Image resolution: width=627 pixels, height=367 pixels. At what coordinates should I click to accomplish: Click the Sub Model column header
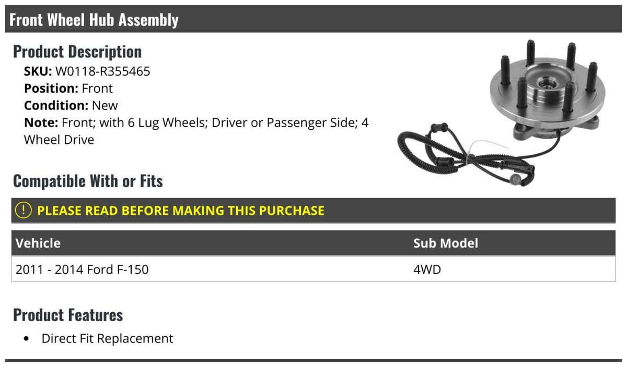tap(445, 243)
